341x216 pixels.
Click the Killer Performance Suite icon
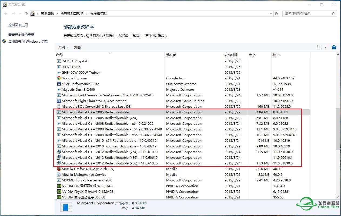59,84
